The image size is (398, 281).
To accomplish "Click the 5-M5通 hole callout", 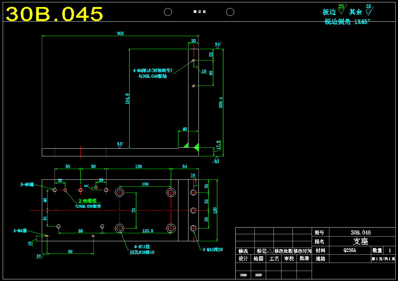I will [27, 185].
